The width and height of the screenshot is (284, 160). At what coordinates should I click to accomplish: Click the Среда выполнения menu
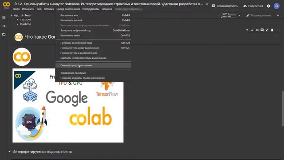pos(68,9)
